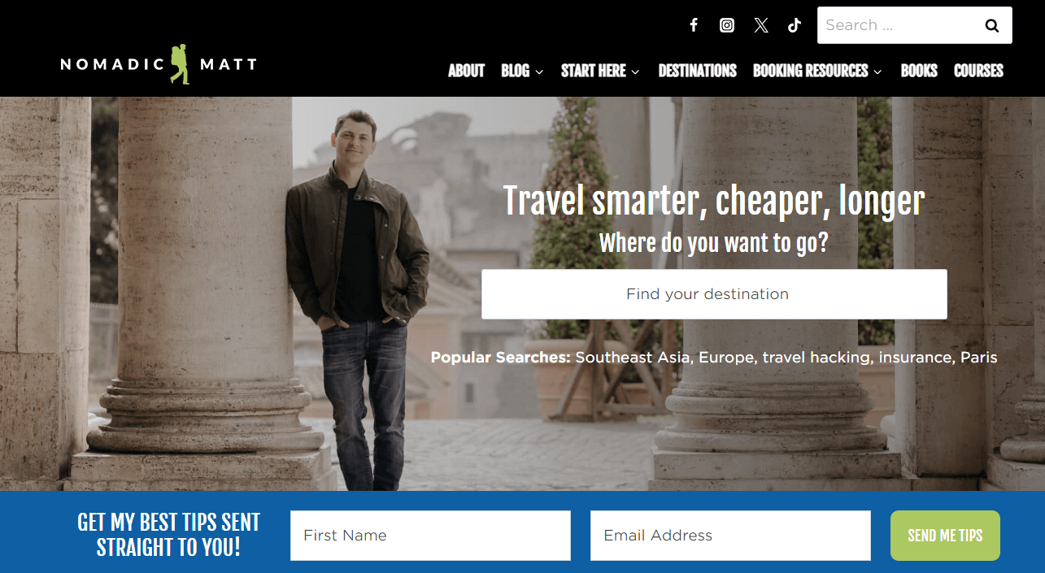Open the Facebook social icon

tap(694, 25)
